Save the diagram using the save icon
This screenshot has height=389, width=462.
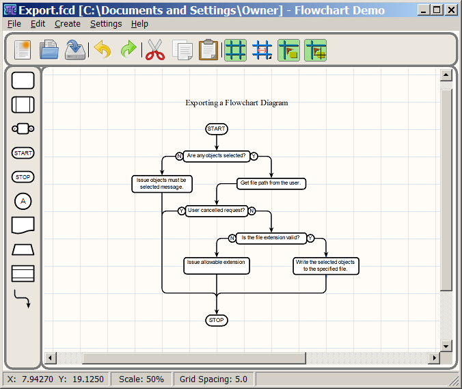pos(74,51)
